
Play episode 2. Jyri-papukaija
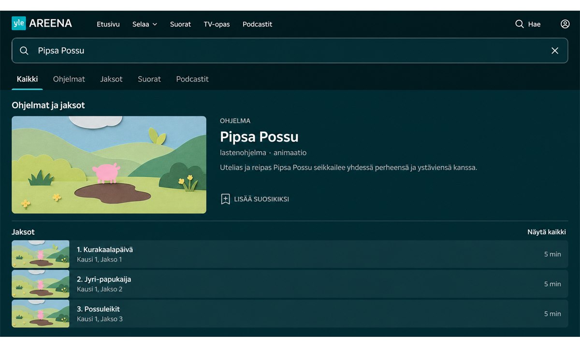coord(290,284)
